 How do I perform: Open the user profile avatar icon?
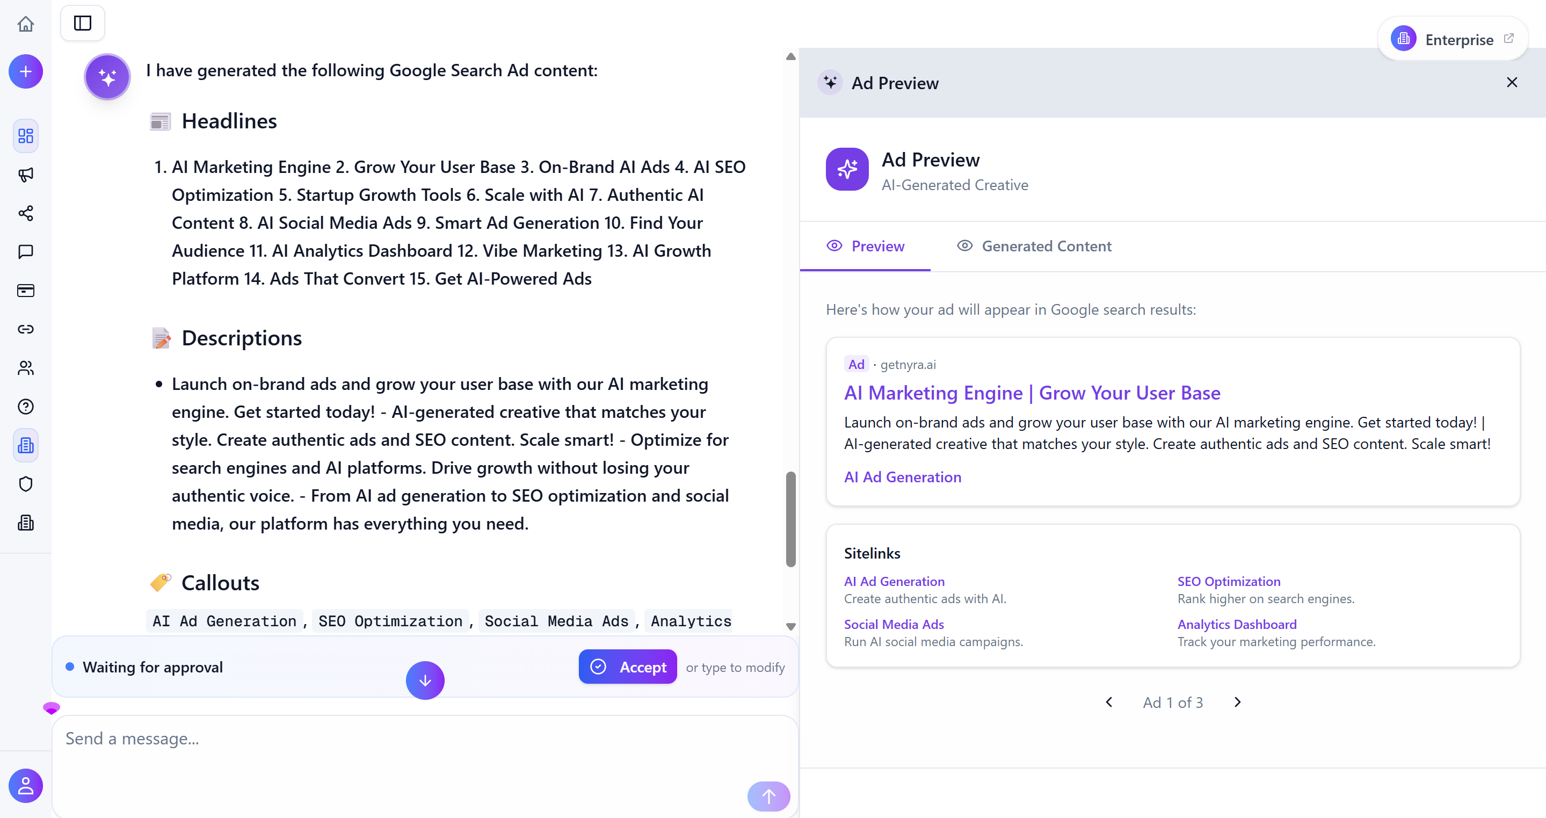[25, 785]
